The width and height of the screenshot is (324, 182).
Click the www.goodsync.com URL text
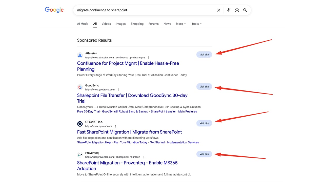[x=100, y=90]
